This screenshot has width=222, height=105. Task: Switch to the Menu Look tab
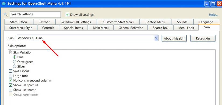[x=186, y=28]
